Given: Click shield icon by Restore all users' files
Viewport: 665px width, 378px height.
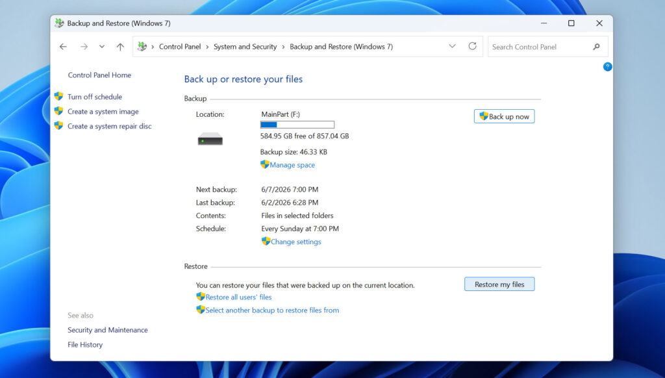Looking at the screenshot, I should pyautogui.click(x=201, y=297).
